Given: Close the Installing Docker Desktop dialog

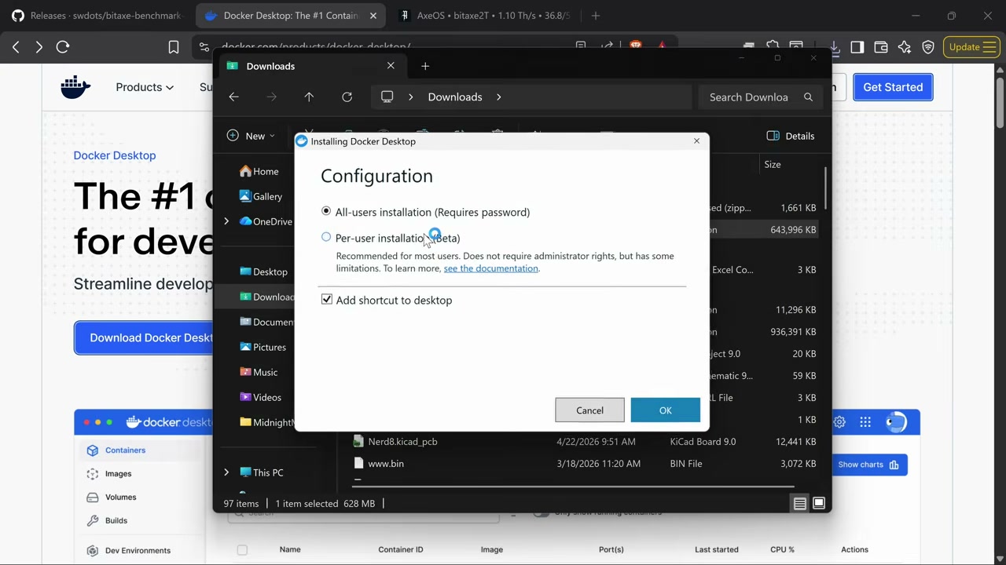Looking at the screenshot, I should [696, 141].
